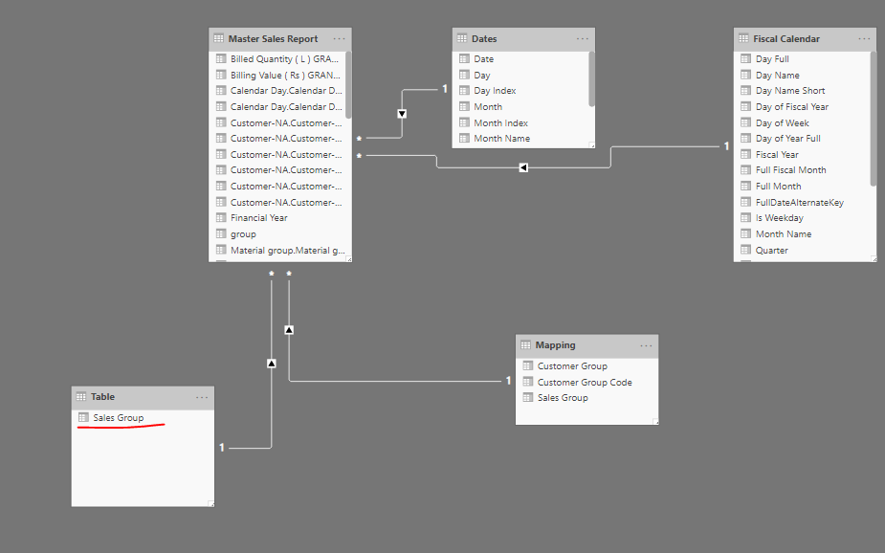Select the Dates relationship direction arrow
The height and width of the screenshot is (553, 885).
pos(402,114)
